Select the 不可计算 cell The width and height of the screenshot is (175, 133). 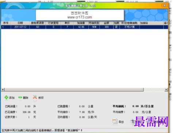click(x=129, y=27)
